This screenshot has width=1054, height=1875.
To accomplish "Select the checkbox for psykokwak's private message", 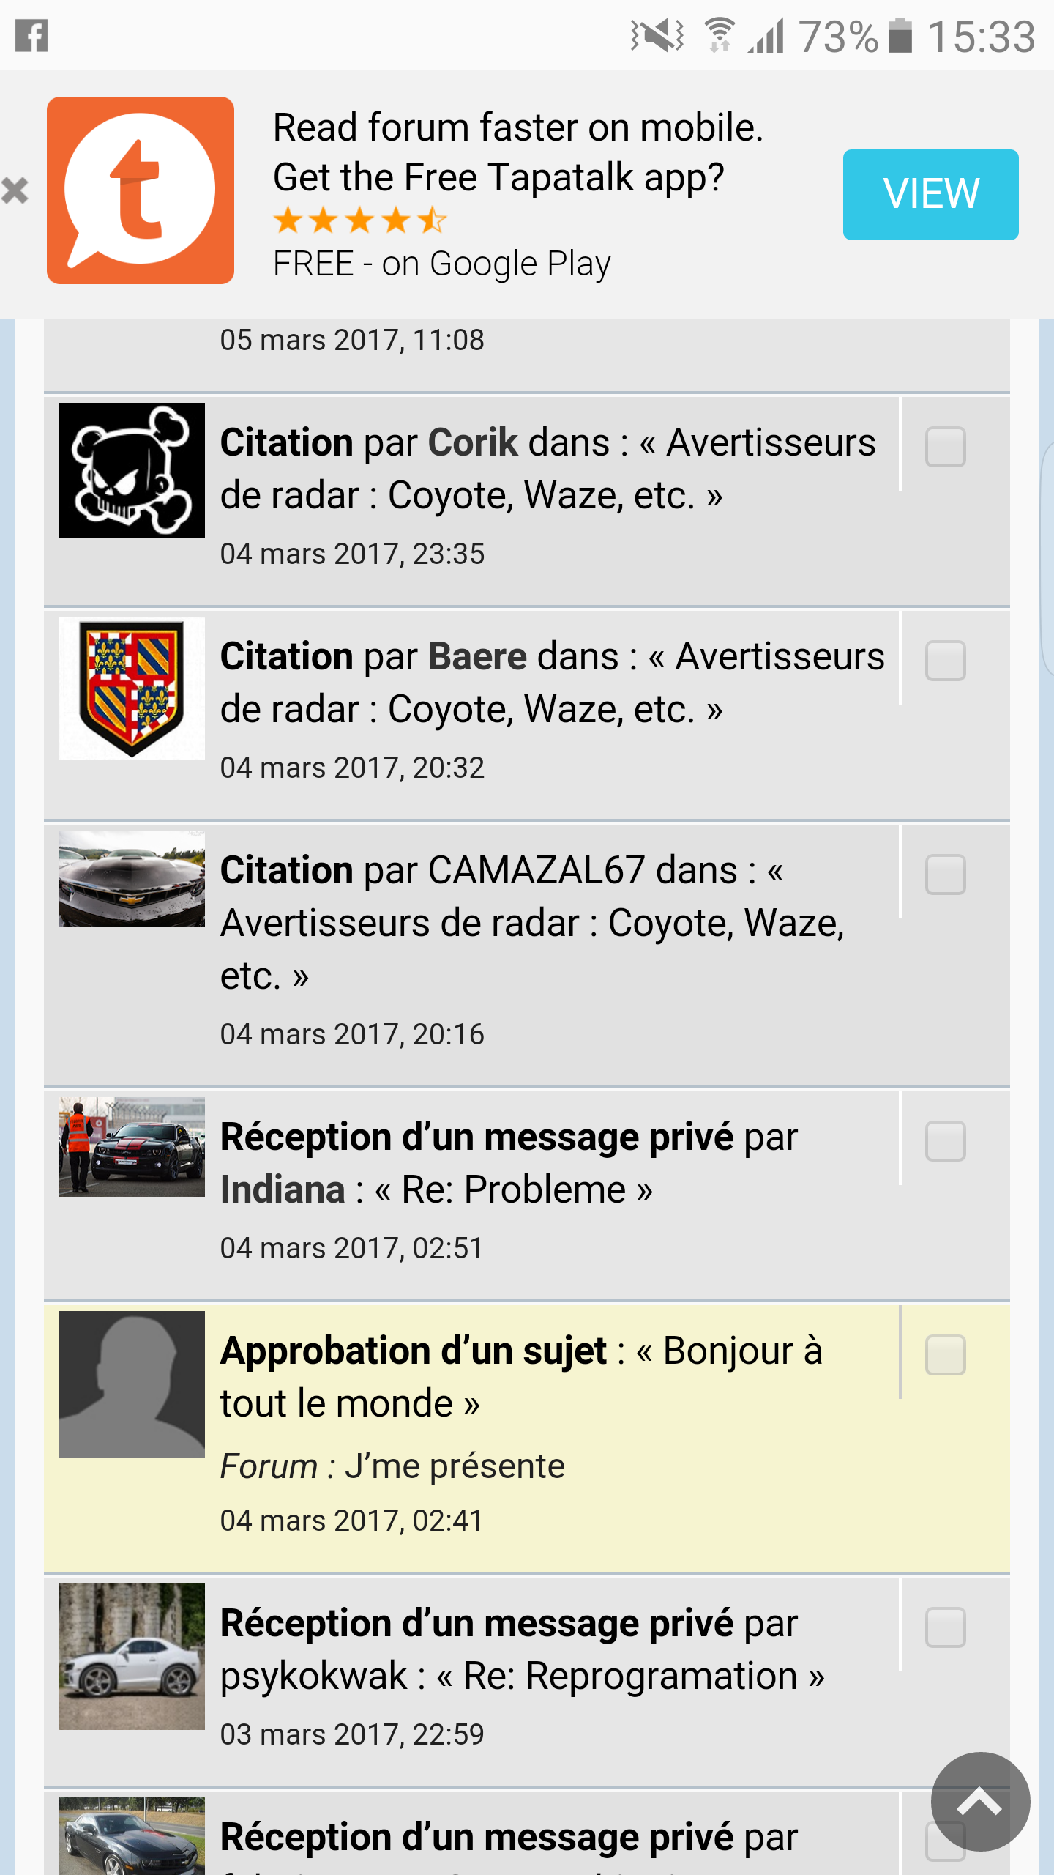I will click(945, 1627).
